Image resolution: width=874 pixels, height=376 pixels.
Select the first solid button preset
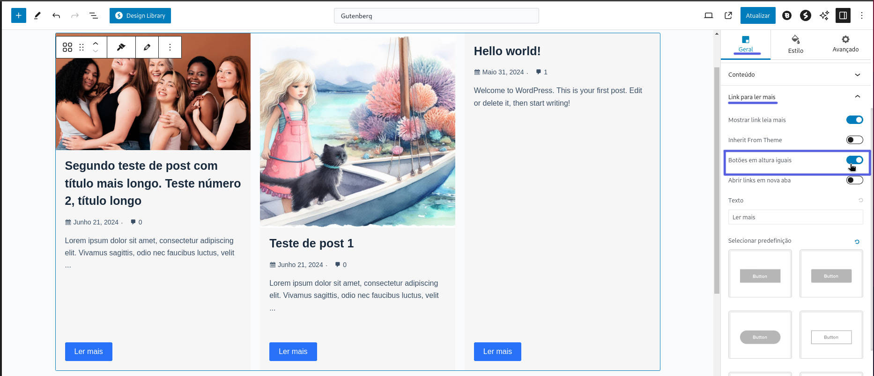(760, 274)
